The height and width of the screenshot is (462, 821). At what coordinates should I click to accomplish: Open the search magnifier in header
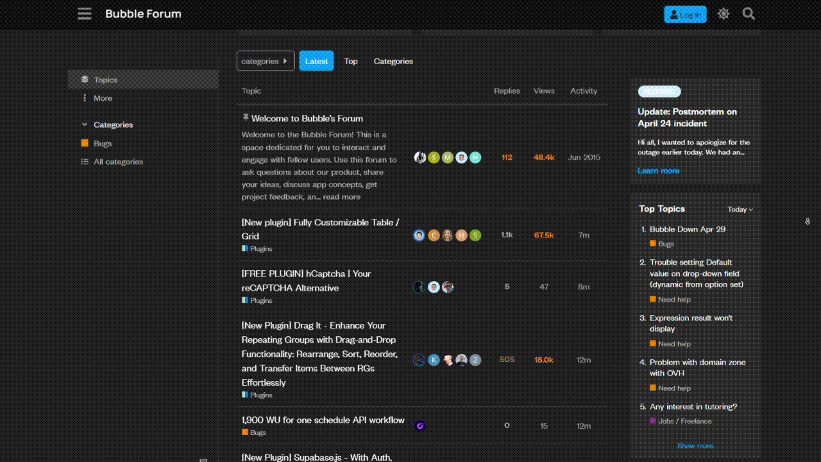coord(749,14)
